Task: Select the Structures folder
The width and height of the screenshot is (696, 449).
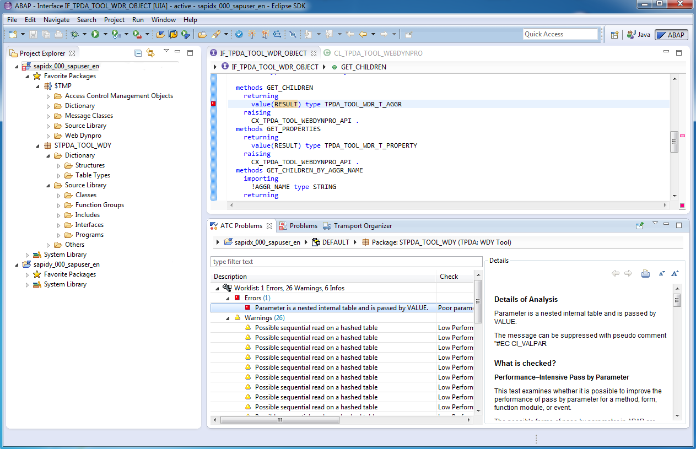Action: (x=90, y=165)
